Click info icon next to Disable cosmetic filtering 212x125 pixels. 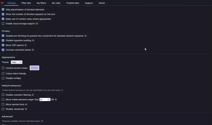coord(33,95)
